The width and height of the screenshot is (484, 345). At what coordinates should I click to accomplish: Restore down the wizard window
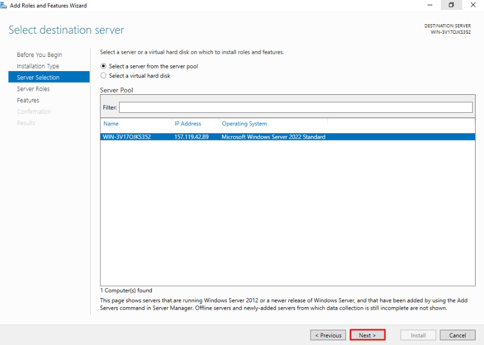tap(451, 5)
